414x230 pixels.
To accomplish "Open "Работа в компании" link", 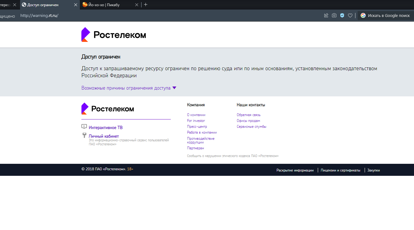I will tap(202, 132).
